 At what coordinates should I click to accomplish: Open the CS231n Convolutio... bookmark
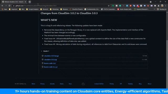[108, 9]
